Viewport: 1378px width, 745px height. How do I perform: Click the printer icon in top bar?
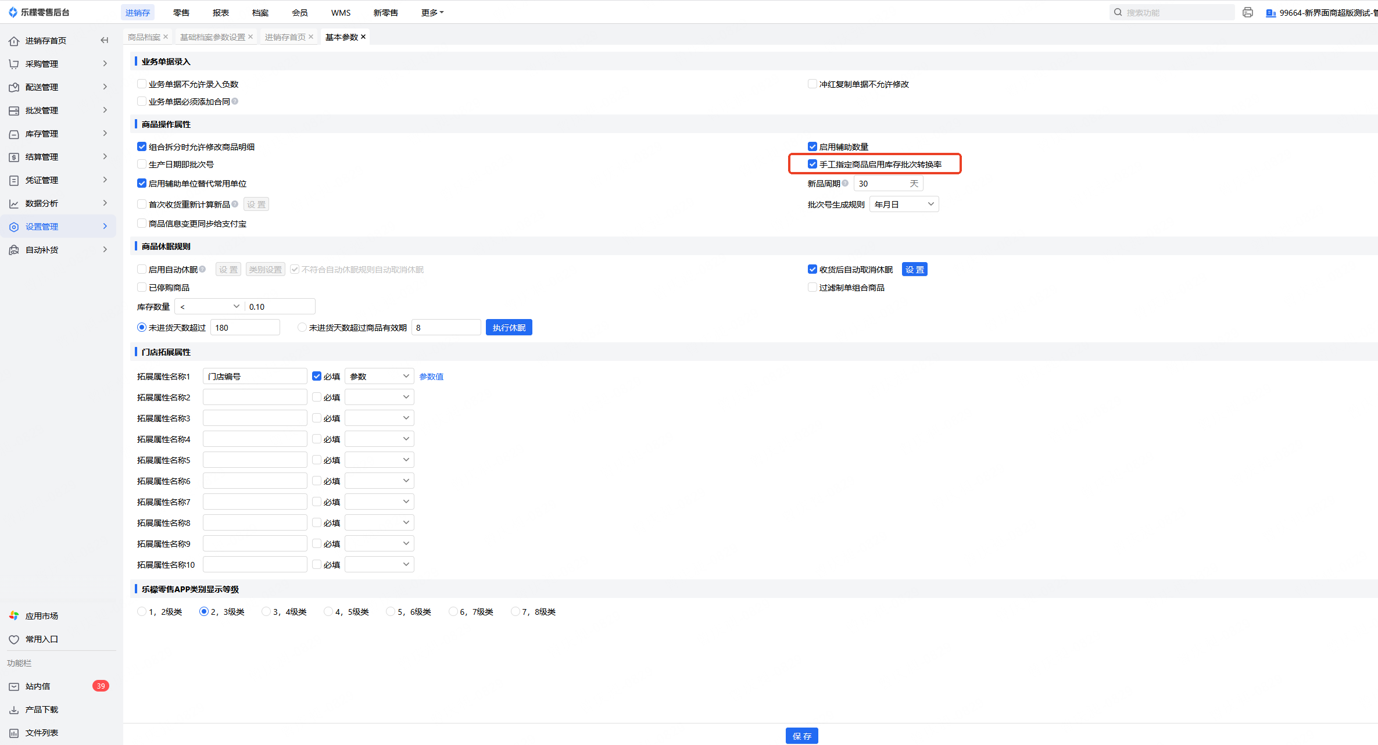[x=1247, y=12]
